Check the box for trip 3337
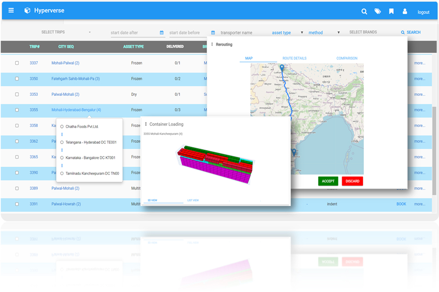Screen dimensions: 439x292 pos(17,63)
